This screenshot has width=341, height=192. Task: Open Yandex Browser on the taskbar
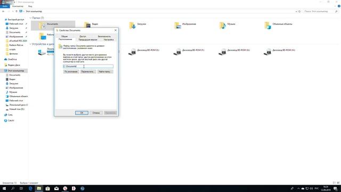tap(65, 188)
